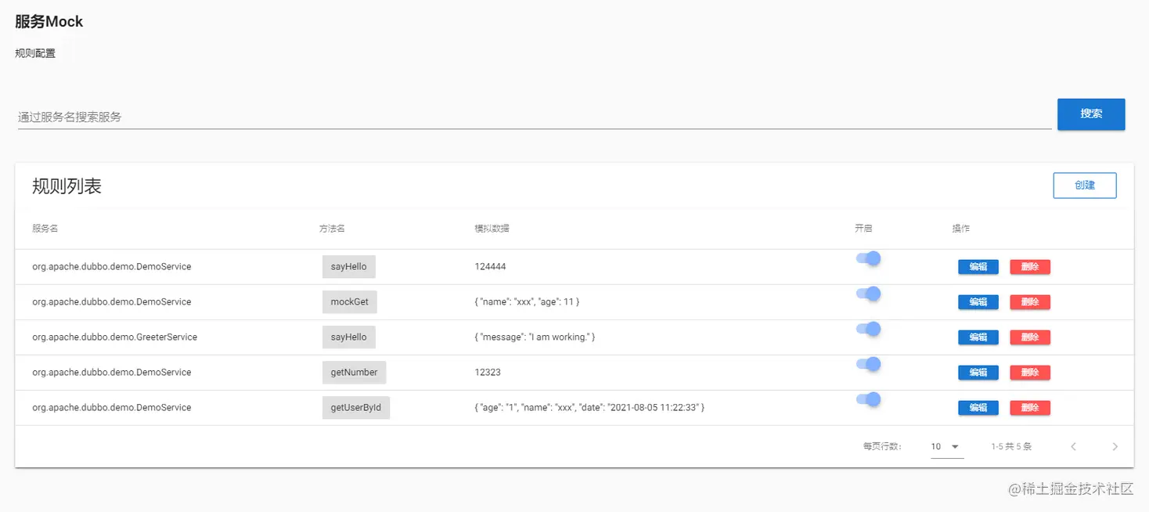This screenshot has height=512, width=1149.
Task: Click the 模拟数据 column header
Action: click(x=492, y=229)
